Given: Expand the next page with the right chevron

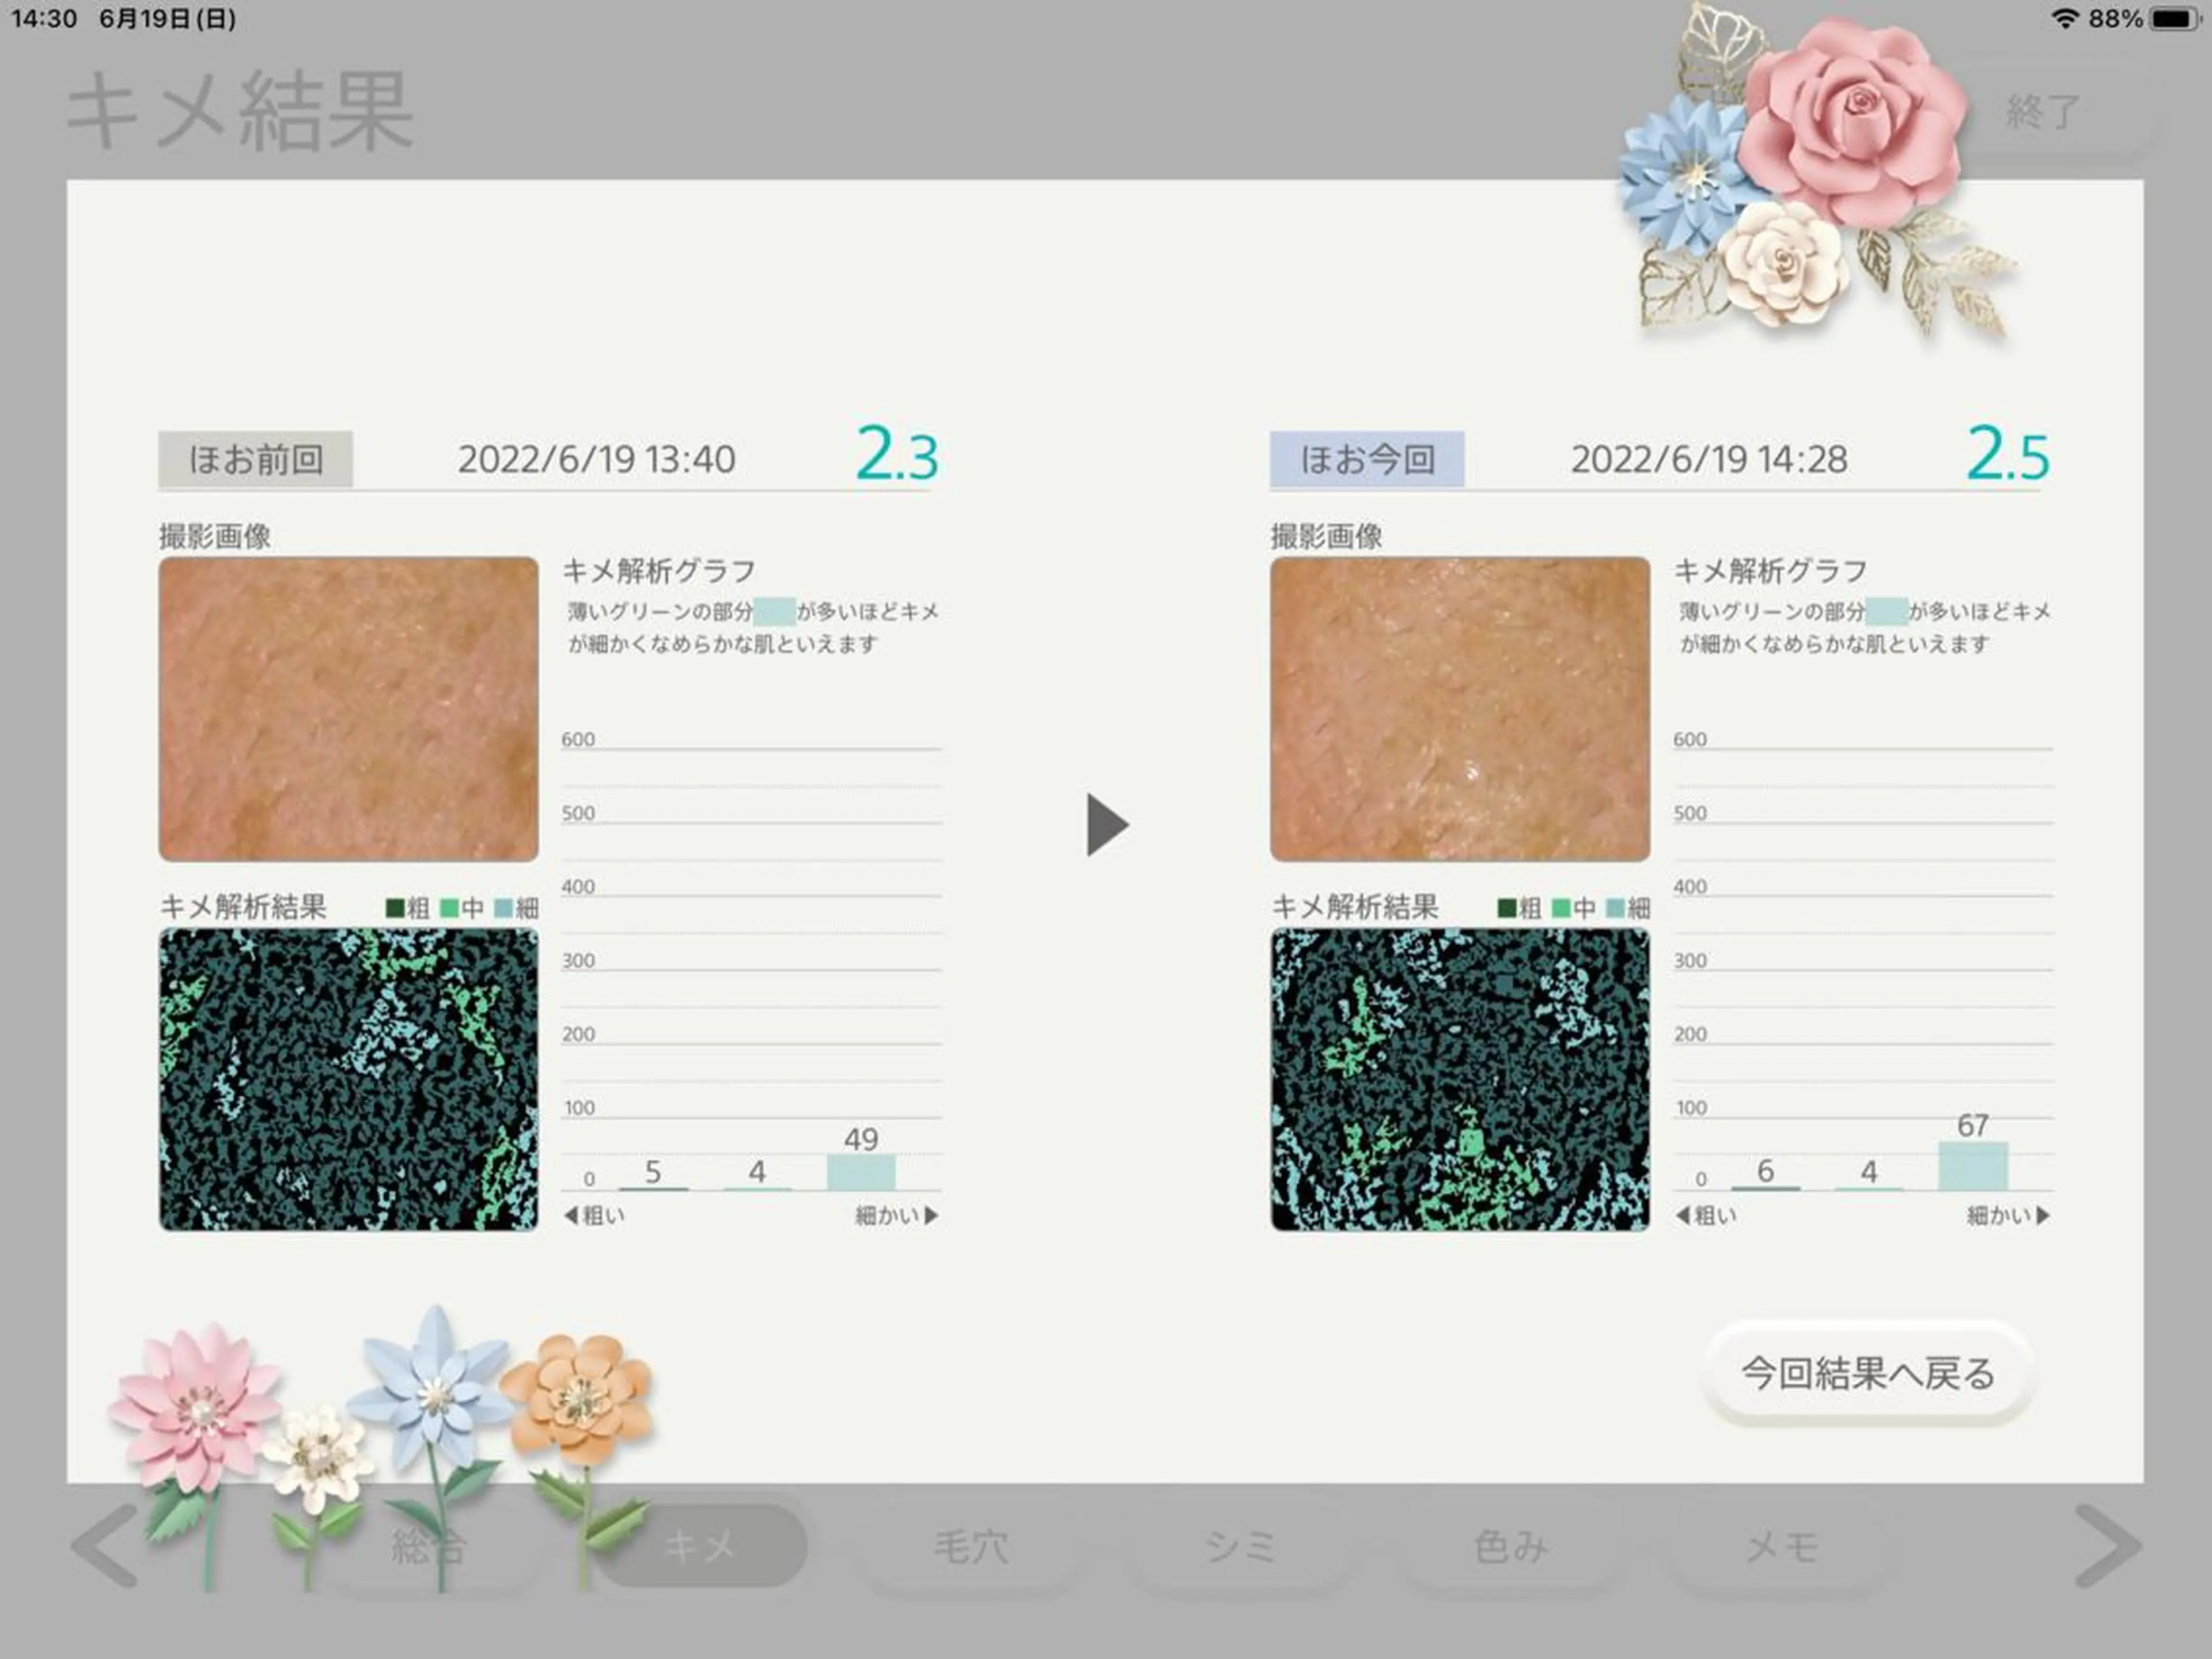Looking at the screenshot, I should coord(2105,1545).
